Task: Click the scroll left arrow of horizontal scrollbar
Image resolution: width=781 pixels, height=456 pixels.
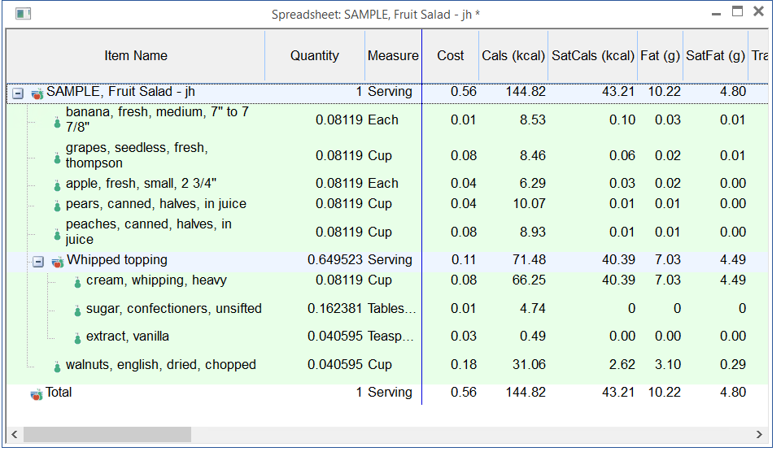Action: click(15, 434)
